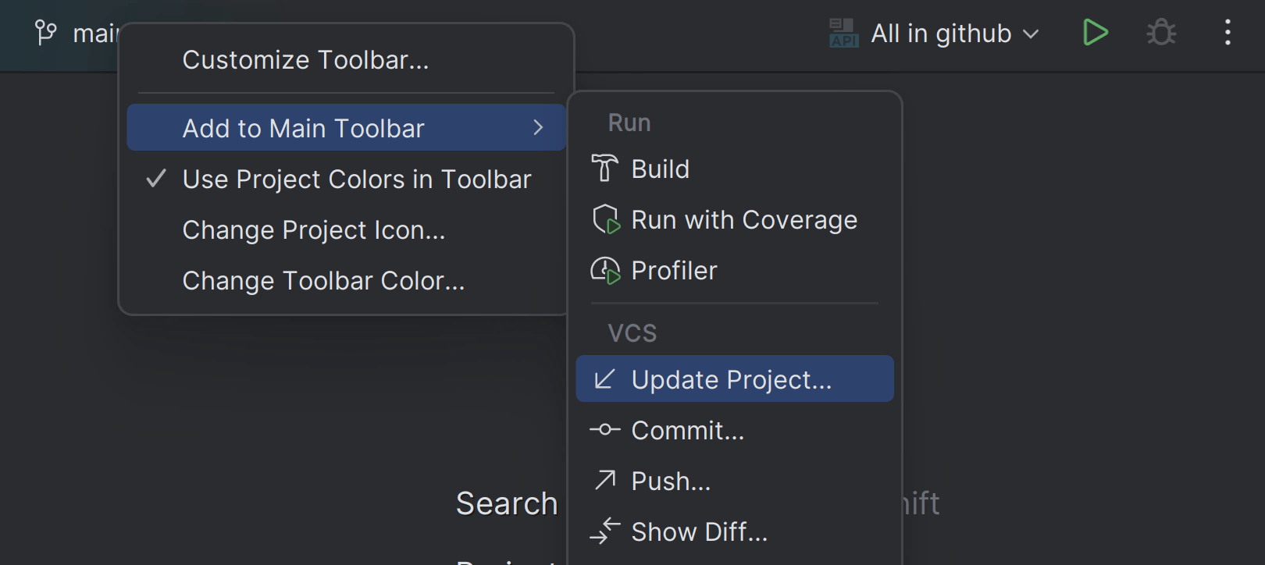This screenshot has height=565, width=1265.
Task: Click the Debug bug icon
Action: point(1161,33)
